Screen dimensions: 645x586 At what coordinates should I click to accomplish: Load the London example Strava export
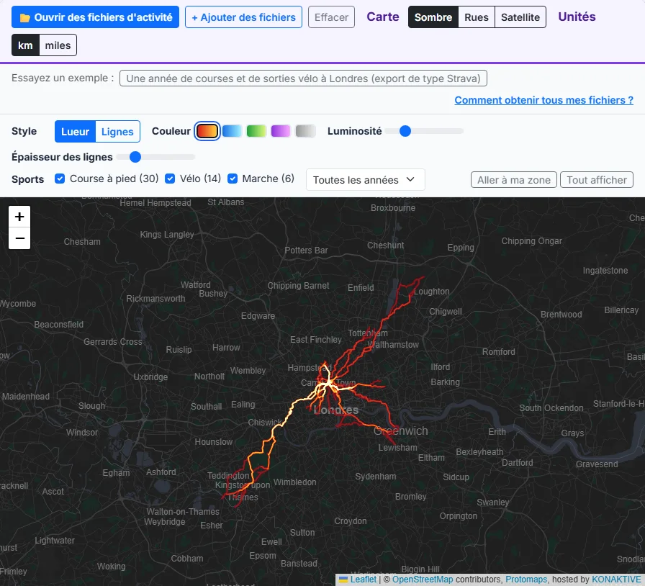click(x=303, y=78)
